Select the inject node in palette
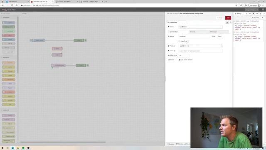Screen dimensions: 266x150 point(8,23)
